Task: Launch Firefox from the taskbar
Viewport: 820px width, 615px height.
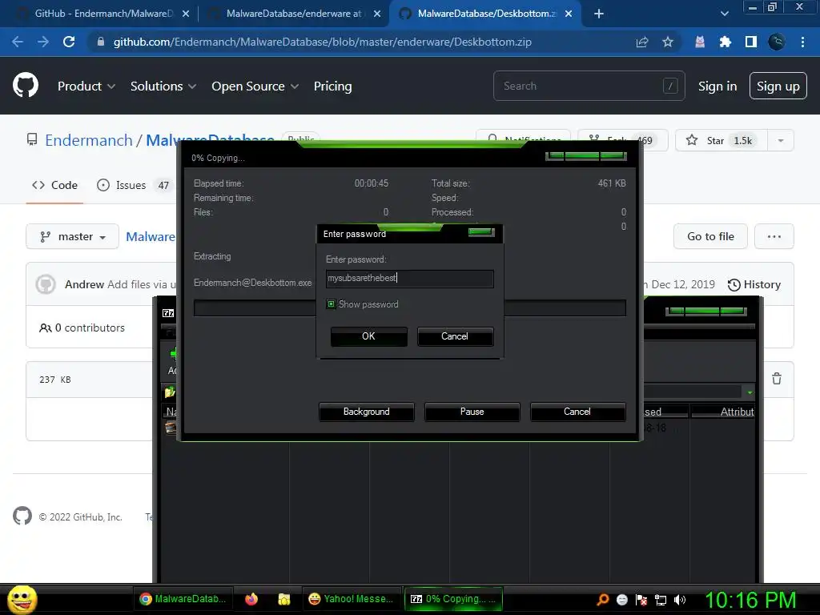Action: tap(251, 599)
